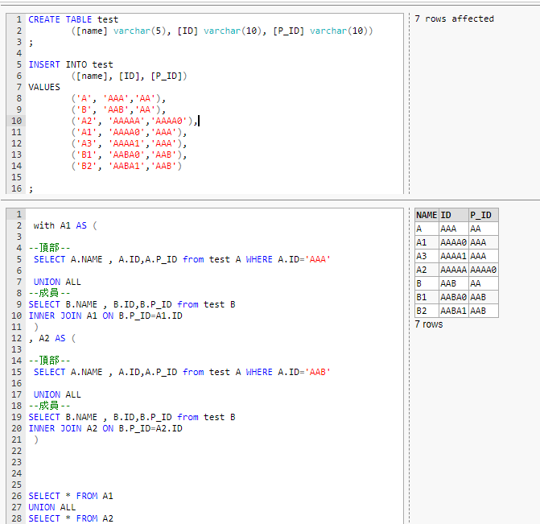Click the varchar column definitions on schema line 2

click(222, 31)
